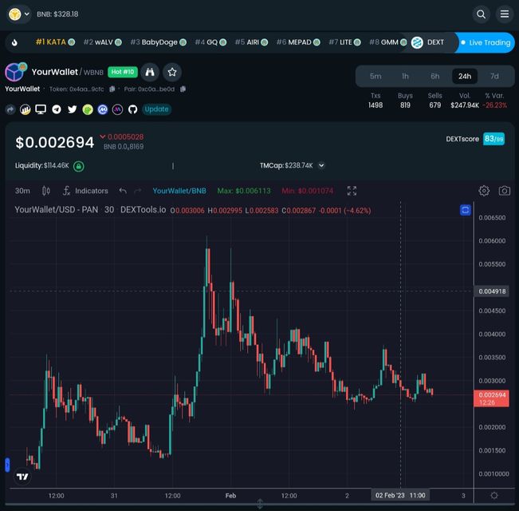The width and height of the screenshot is (519, 511).
Task: Click the blue chart layout icon
Action: pyautogui.click(x=466, y=210)
